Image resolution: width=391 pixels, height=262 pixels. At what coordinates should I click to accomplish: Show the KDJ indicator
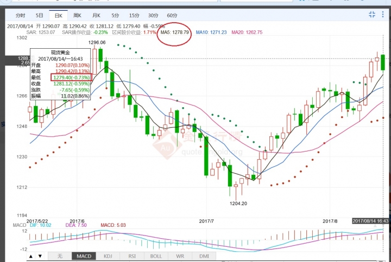click(x=108, y=256)
